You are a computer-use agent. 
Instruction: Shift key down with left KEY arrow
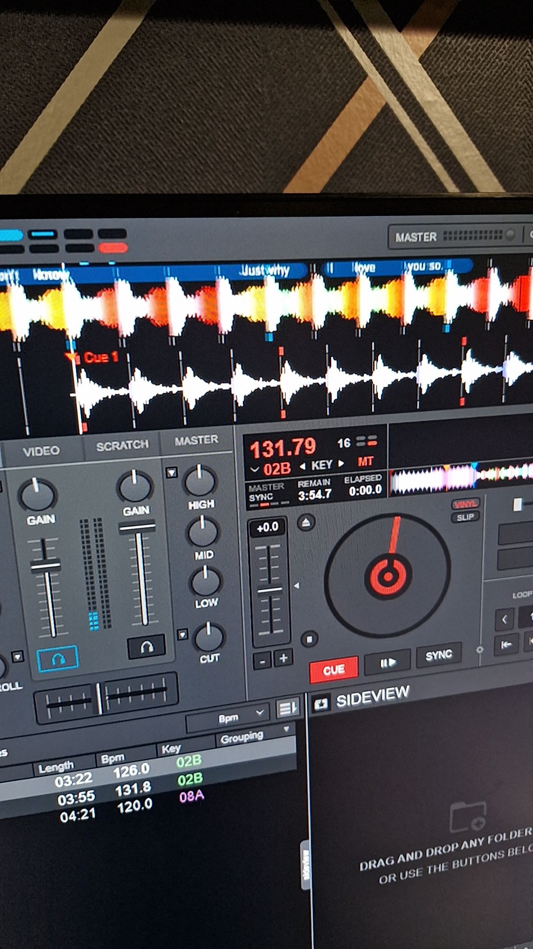(x=303, y=466)
